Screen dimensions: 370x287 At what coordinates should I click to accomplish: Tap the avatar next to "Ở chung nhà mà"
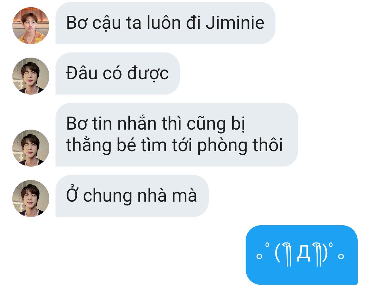click(x=31, y=199)
